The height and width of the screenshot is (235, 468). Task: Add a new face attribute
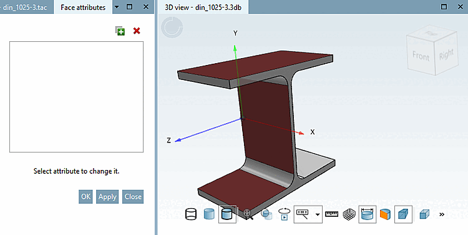click(x=120, y=31)
